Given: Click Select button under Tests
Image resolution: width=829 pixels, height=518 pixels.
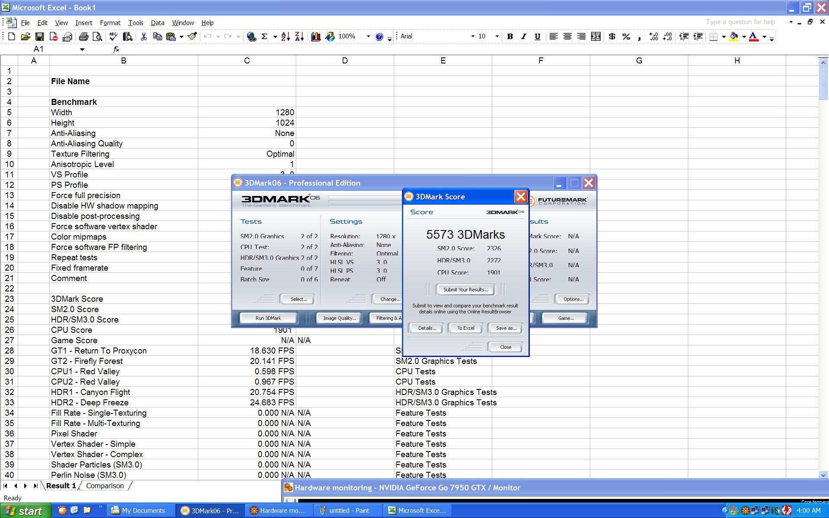Looking at the screenshot, I should pyautogui.click(x=298, y=299).
